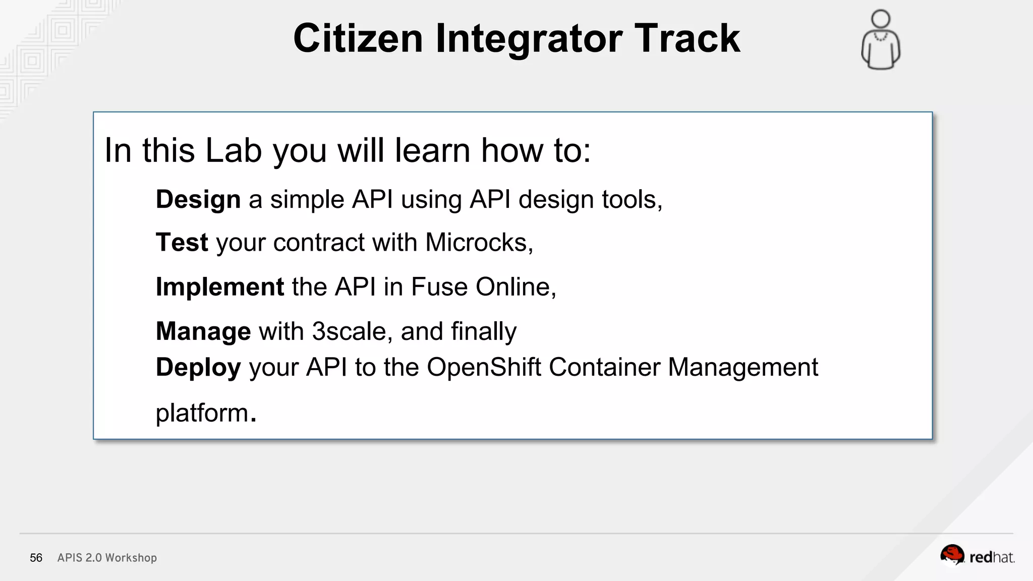Click the word platform on last line
The width and height of the screenshot is (1033, 581).
tap(202, 413)
